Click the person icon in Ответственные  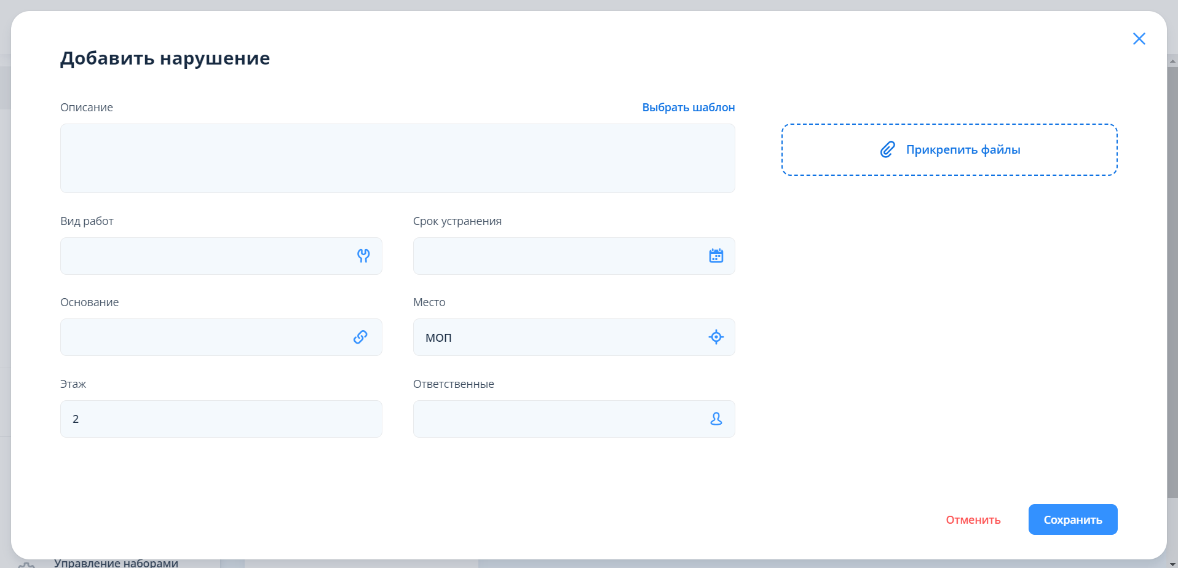716,419
